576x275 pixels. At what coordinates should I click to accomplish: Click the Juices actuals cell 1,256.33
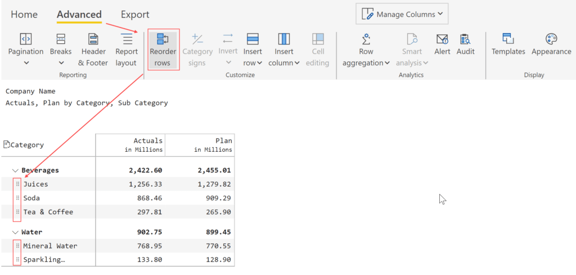[x=146, y=184]
